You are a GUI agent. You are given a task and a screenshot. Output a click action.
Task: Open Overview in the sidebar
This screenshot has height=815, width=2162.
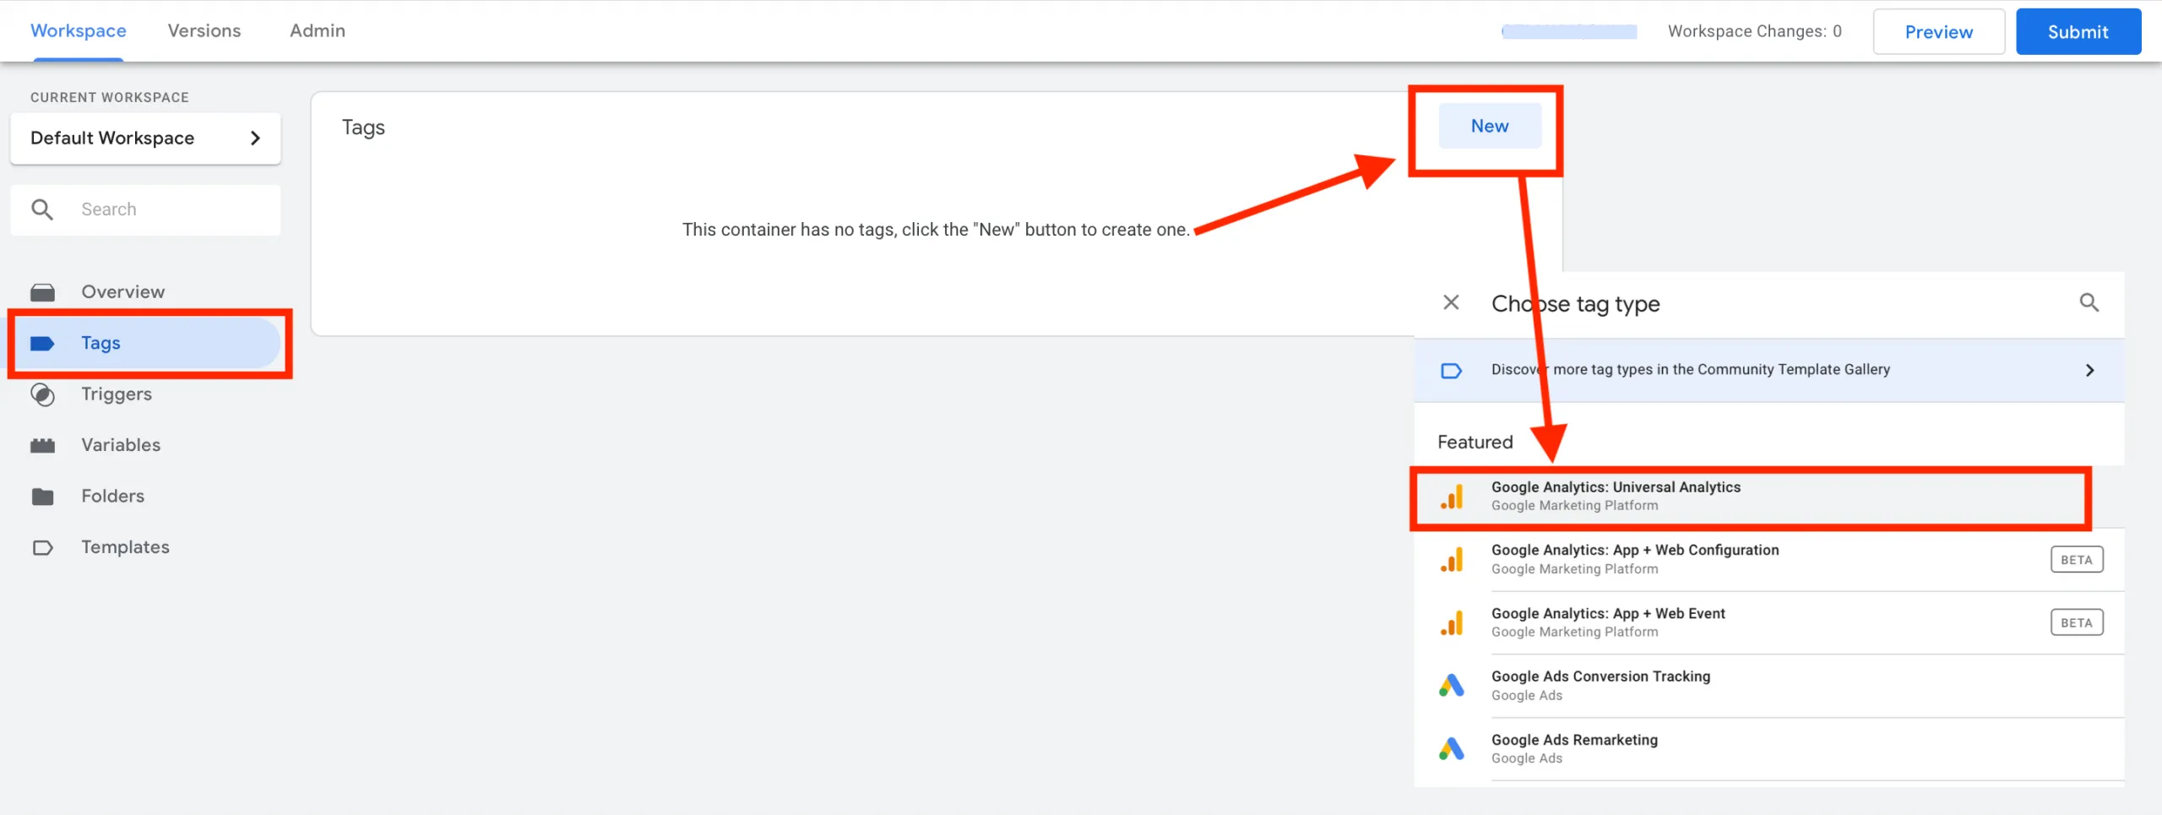123,292
